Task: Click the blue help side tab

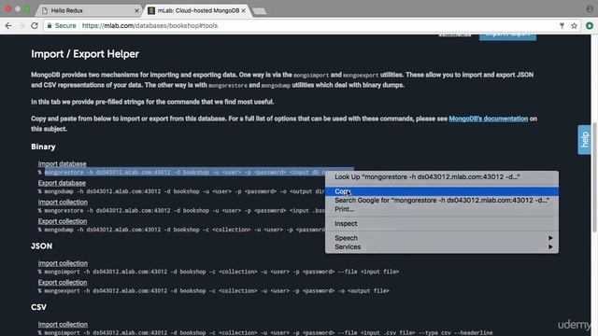Action: (x=584, y=140)
